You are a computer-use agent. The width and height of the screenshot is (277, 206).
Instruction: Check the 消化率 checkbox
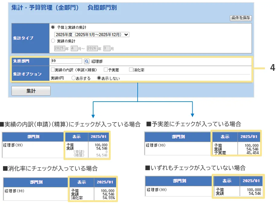(x=131, y=70)
